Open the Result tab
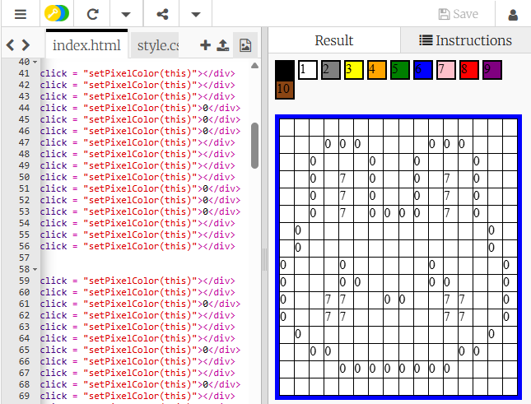 [334, 40]
